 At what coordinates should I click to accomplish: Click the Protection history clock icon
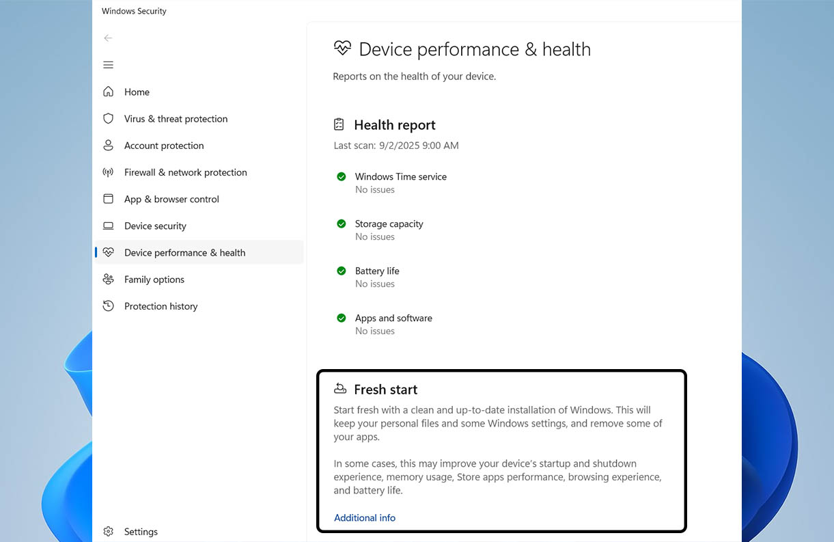coord(108,306)
